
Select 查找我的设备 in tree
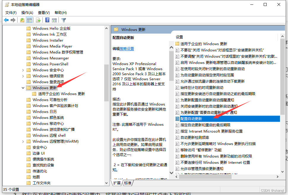[43, 165]
